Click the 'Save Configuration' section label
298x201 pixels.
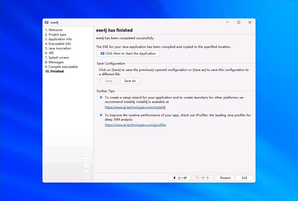coord(111,63)
